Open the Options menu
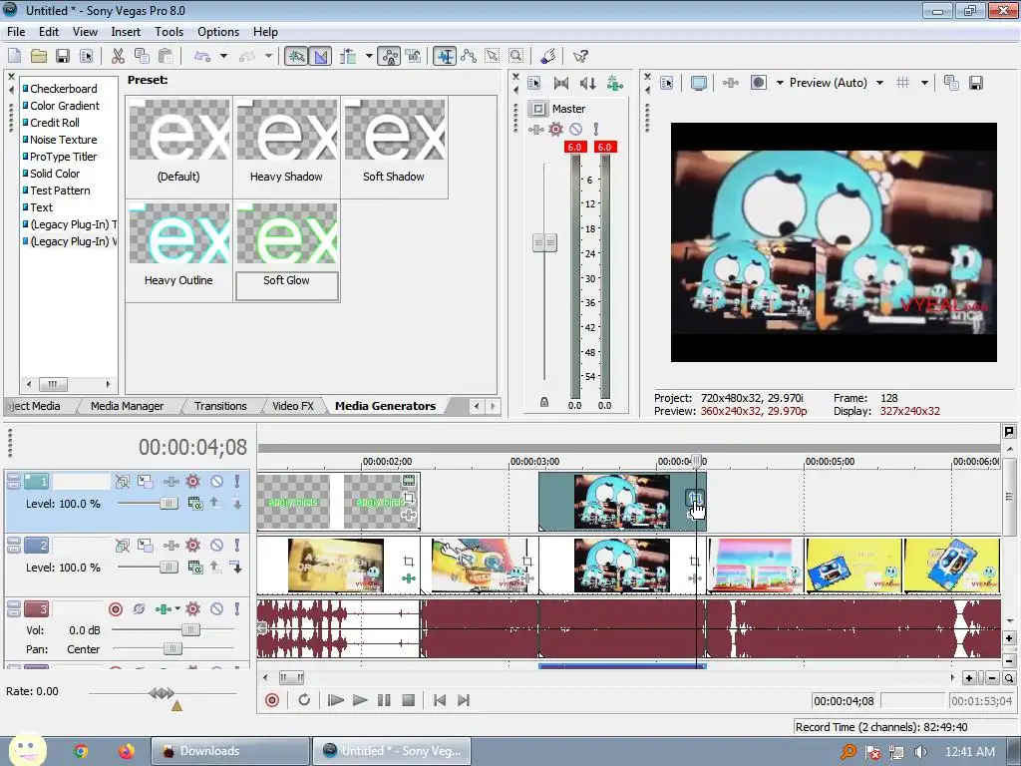1021x766 pixels. pos(218,31)
